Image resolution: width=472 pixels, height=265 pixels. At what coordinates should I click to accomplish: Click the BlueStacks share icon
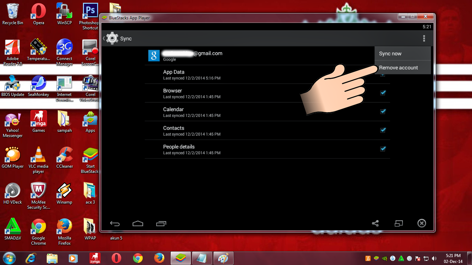click(375, 224)
